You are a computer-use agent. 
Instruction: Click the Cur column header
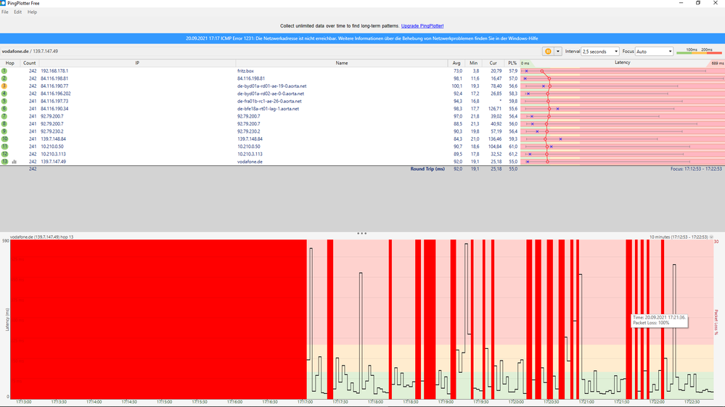point(493,63)
